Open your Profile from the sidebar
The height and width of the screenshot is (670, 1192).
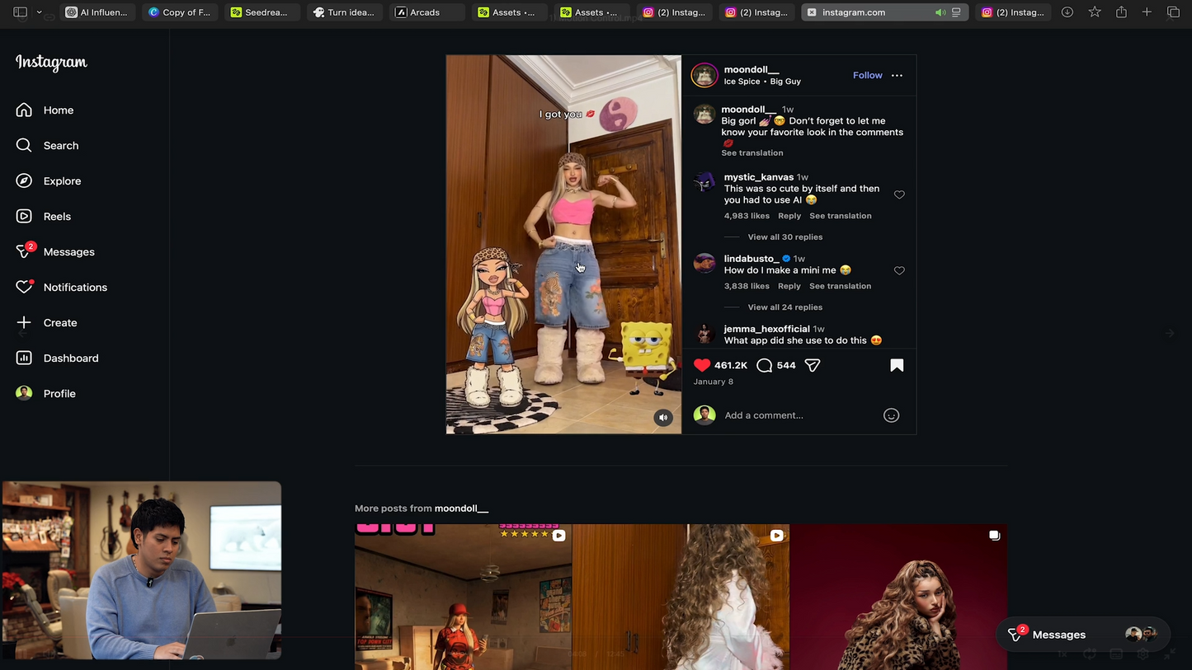point(46,393)
